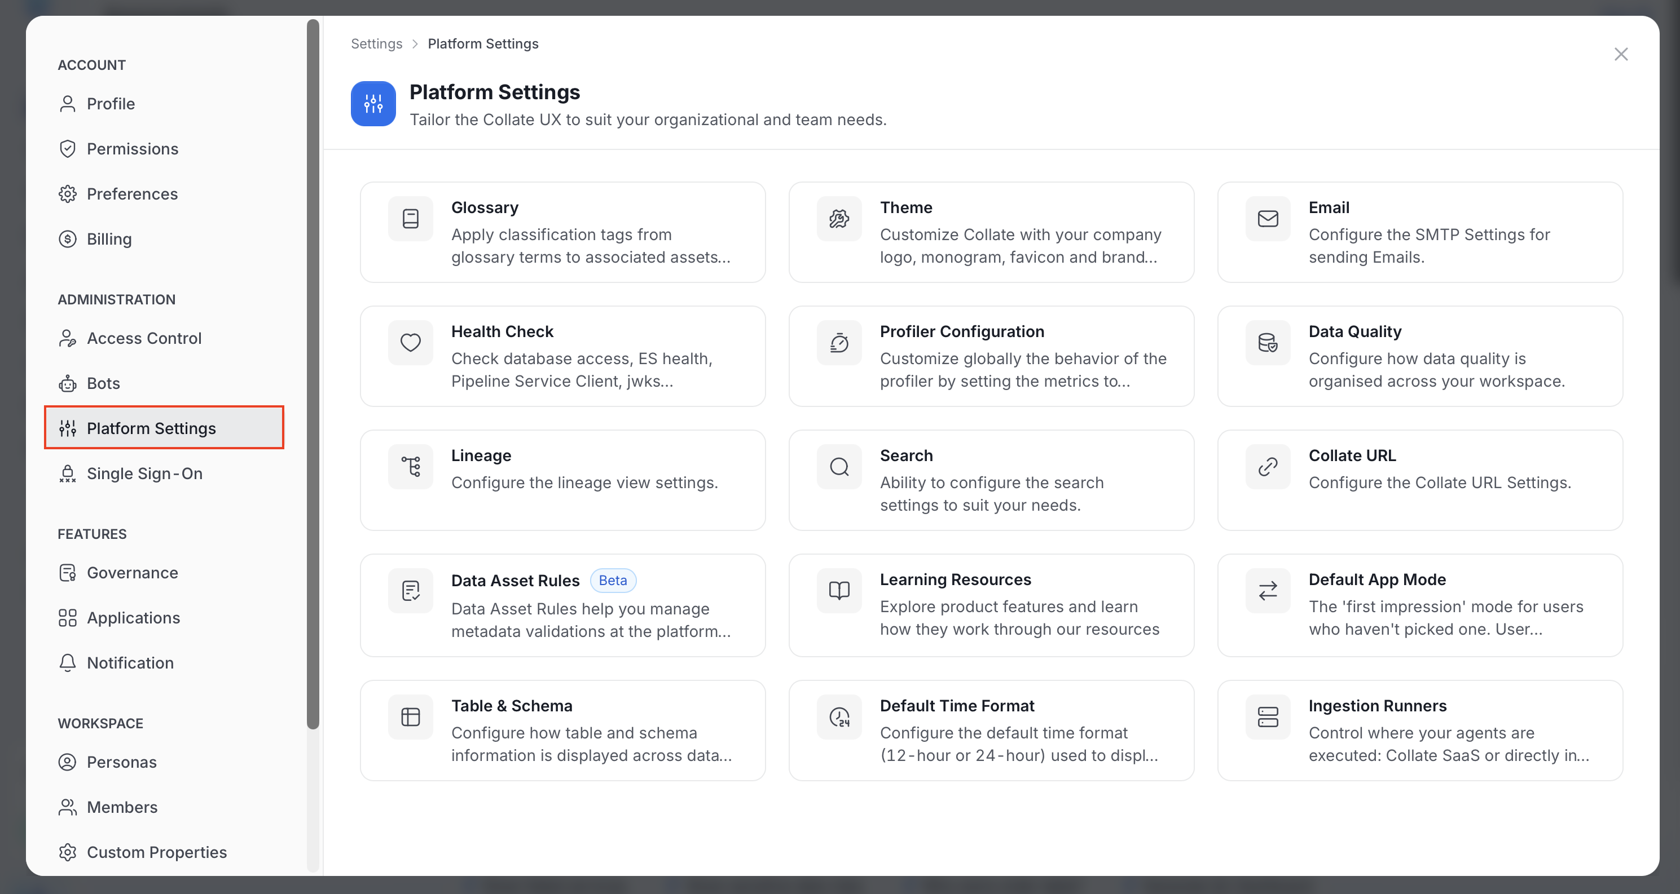The image size is (1680, 894).
Task: Click the Health Check heart icon
Action: coord(410,342)
